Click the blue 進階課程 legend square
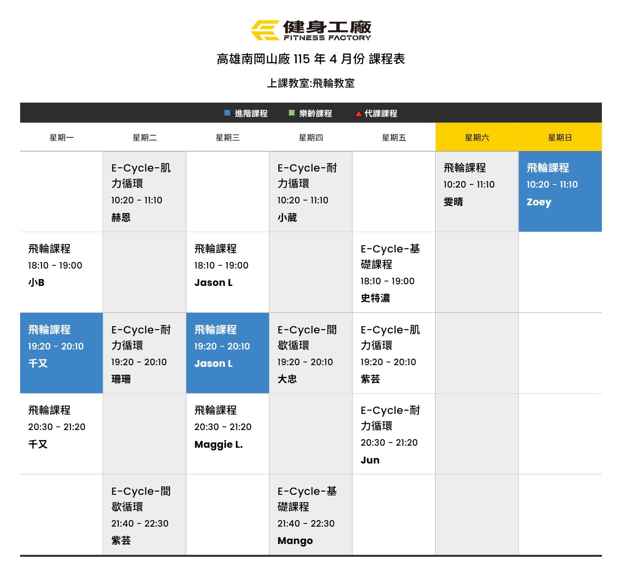The image size is (622, 577). coord(227,113)
